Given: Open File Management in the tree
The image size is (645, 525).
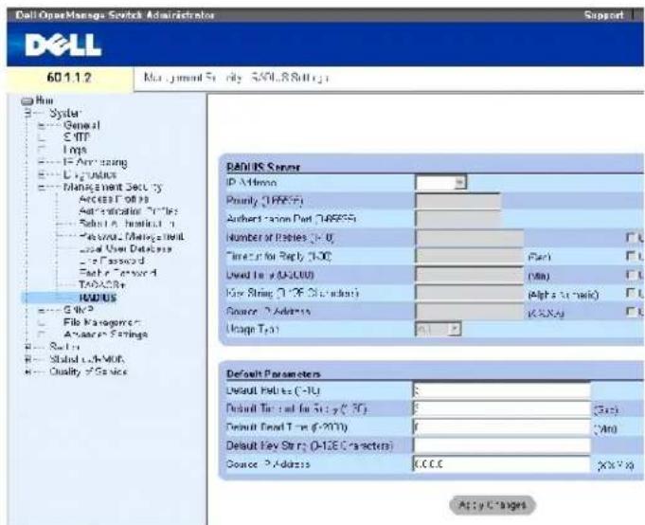Looking at the screenshot, I should pos(102,322).
